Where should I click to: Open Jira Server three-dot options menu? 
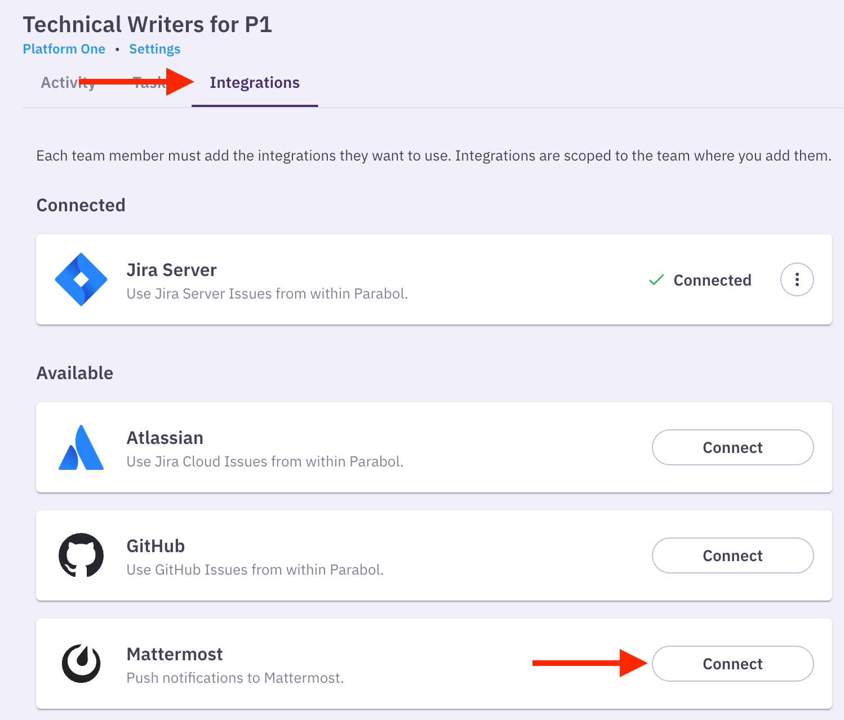(797, 279)
